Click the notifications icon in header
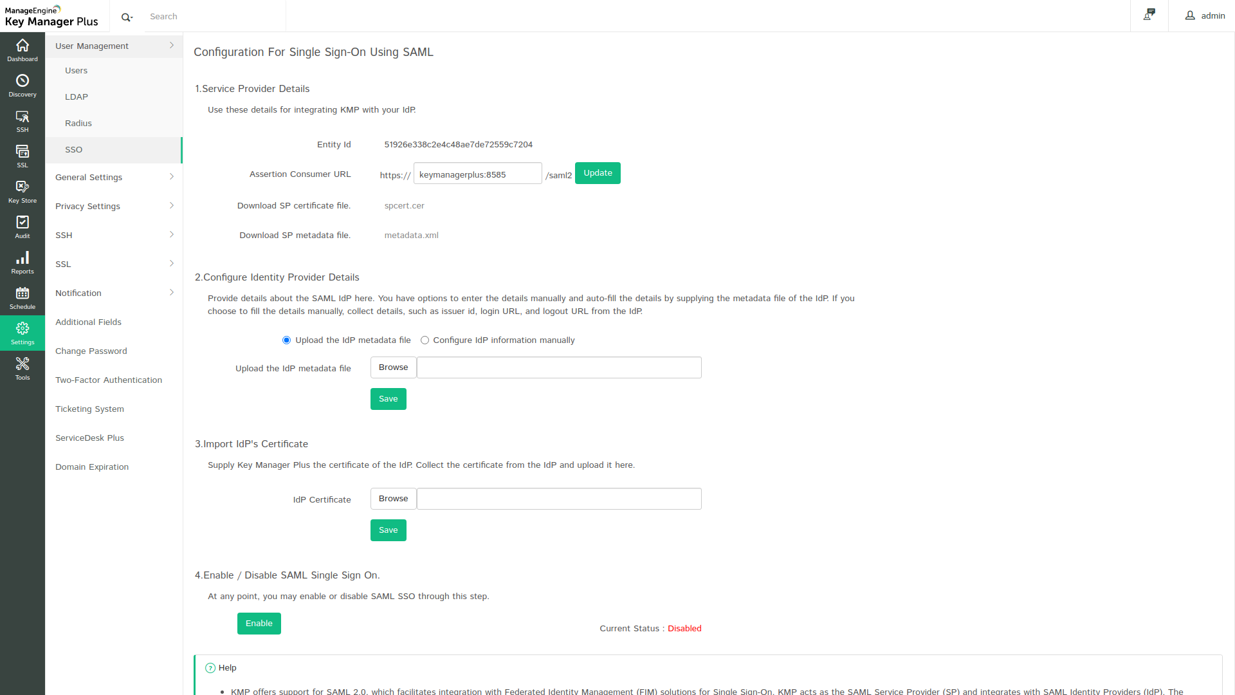1235x695 pixels. point(1149,15)
